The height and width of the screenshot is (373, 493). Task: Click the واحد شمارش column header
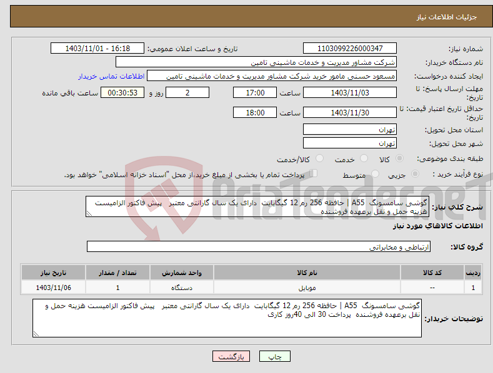point(181,273)
